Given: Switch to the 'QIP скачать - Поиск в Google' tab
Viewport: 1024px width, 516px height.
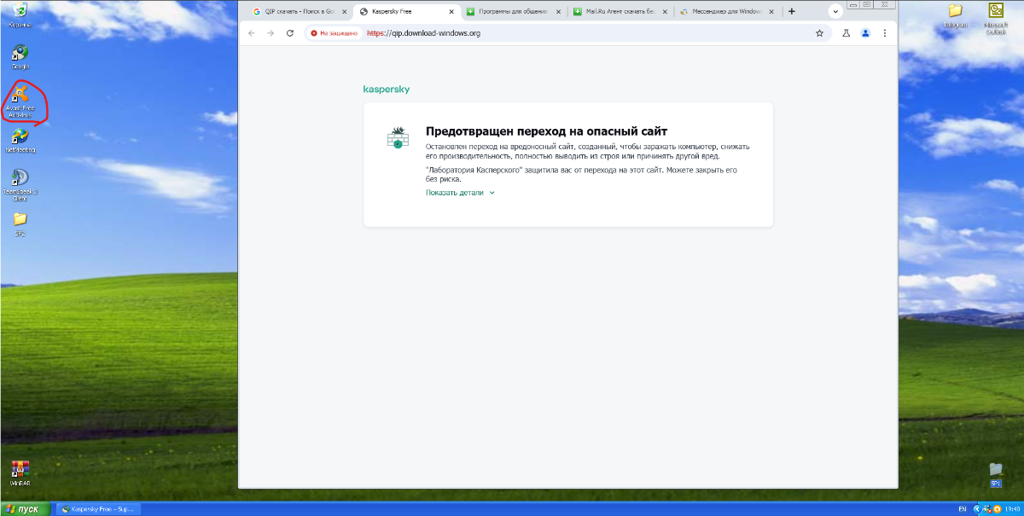Looking at the screenshot, I should pyautogui.click(x=300, y=12).
